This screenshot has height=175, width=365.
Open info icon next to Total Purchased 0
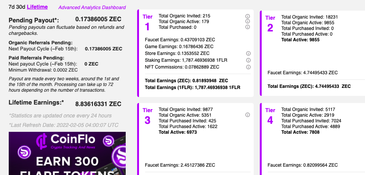248,27
